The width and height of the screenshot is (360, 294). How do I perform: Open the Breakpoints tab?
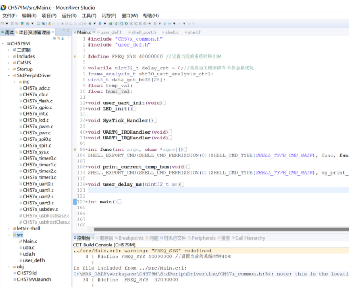[131, 238]
